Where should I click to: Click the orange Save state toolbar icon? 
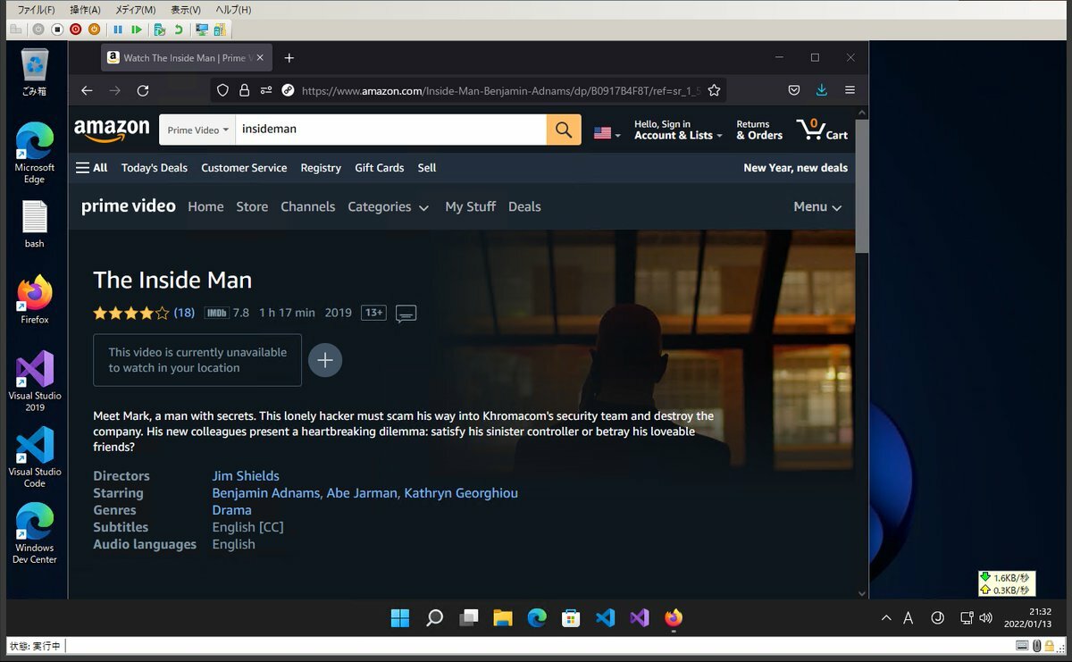pos(94,29)
